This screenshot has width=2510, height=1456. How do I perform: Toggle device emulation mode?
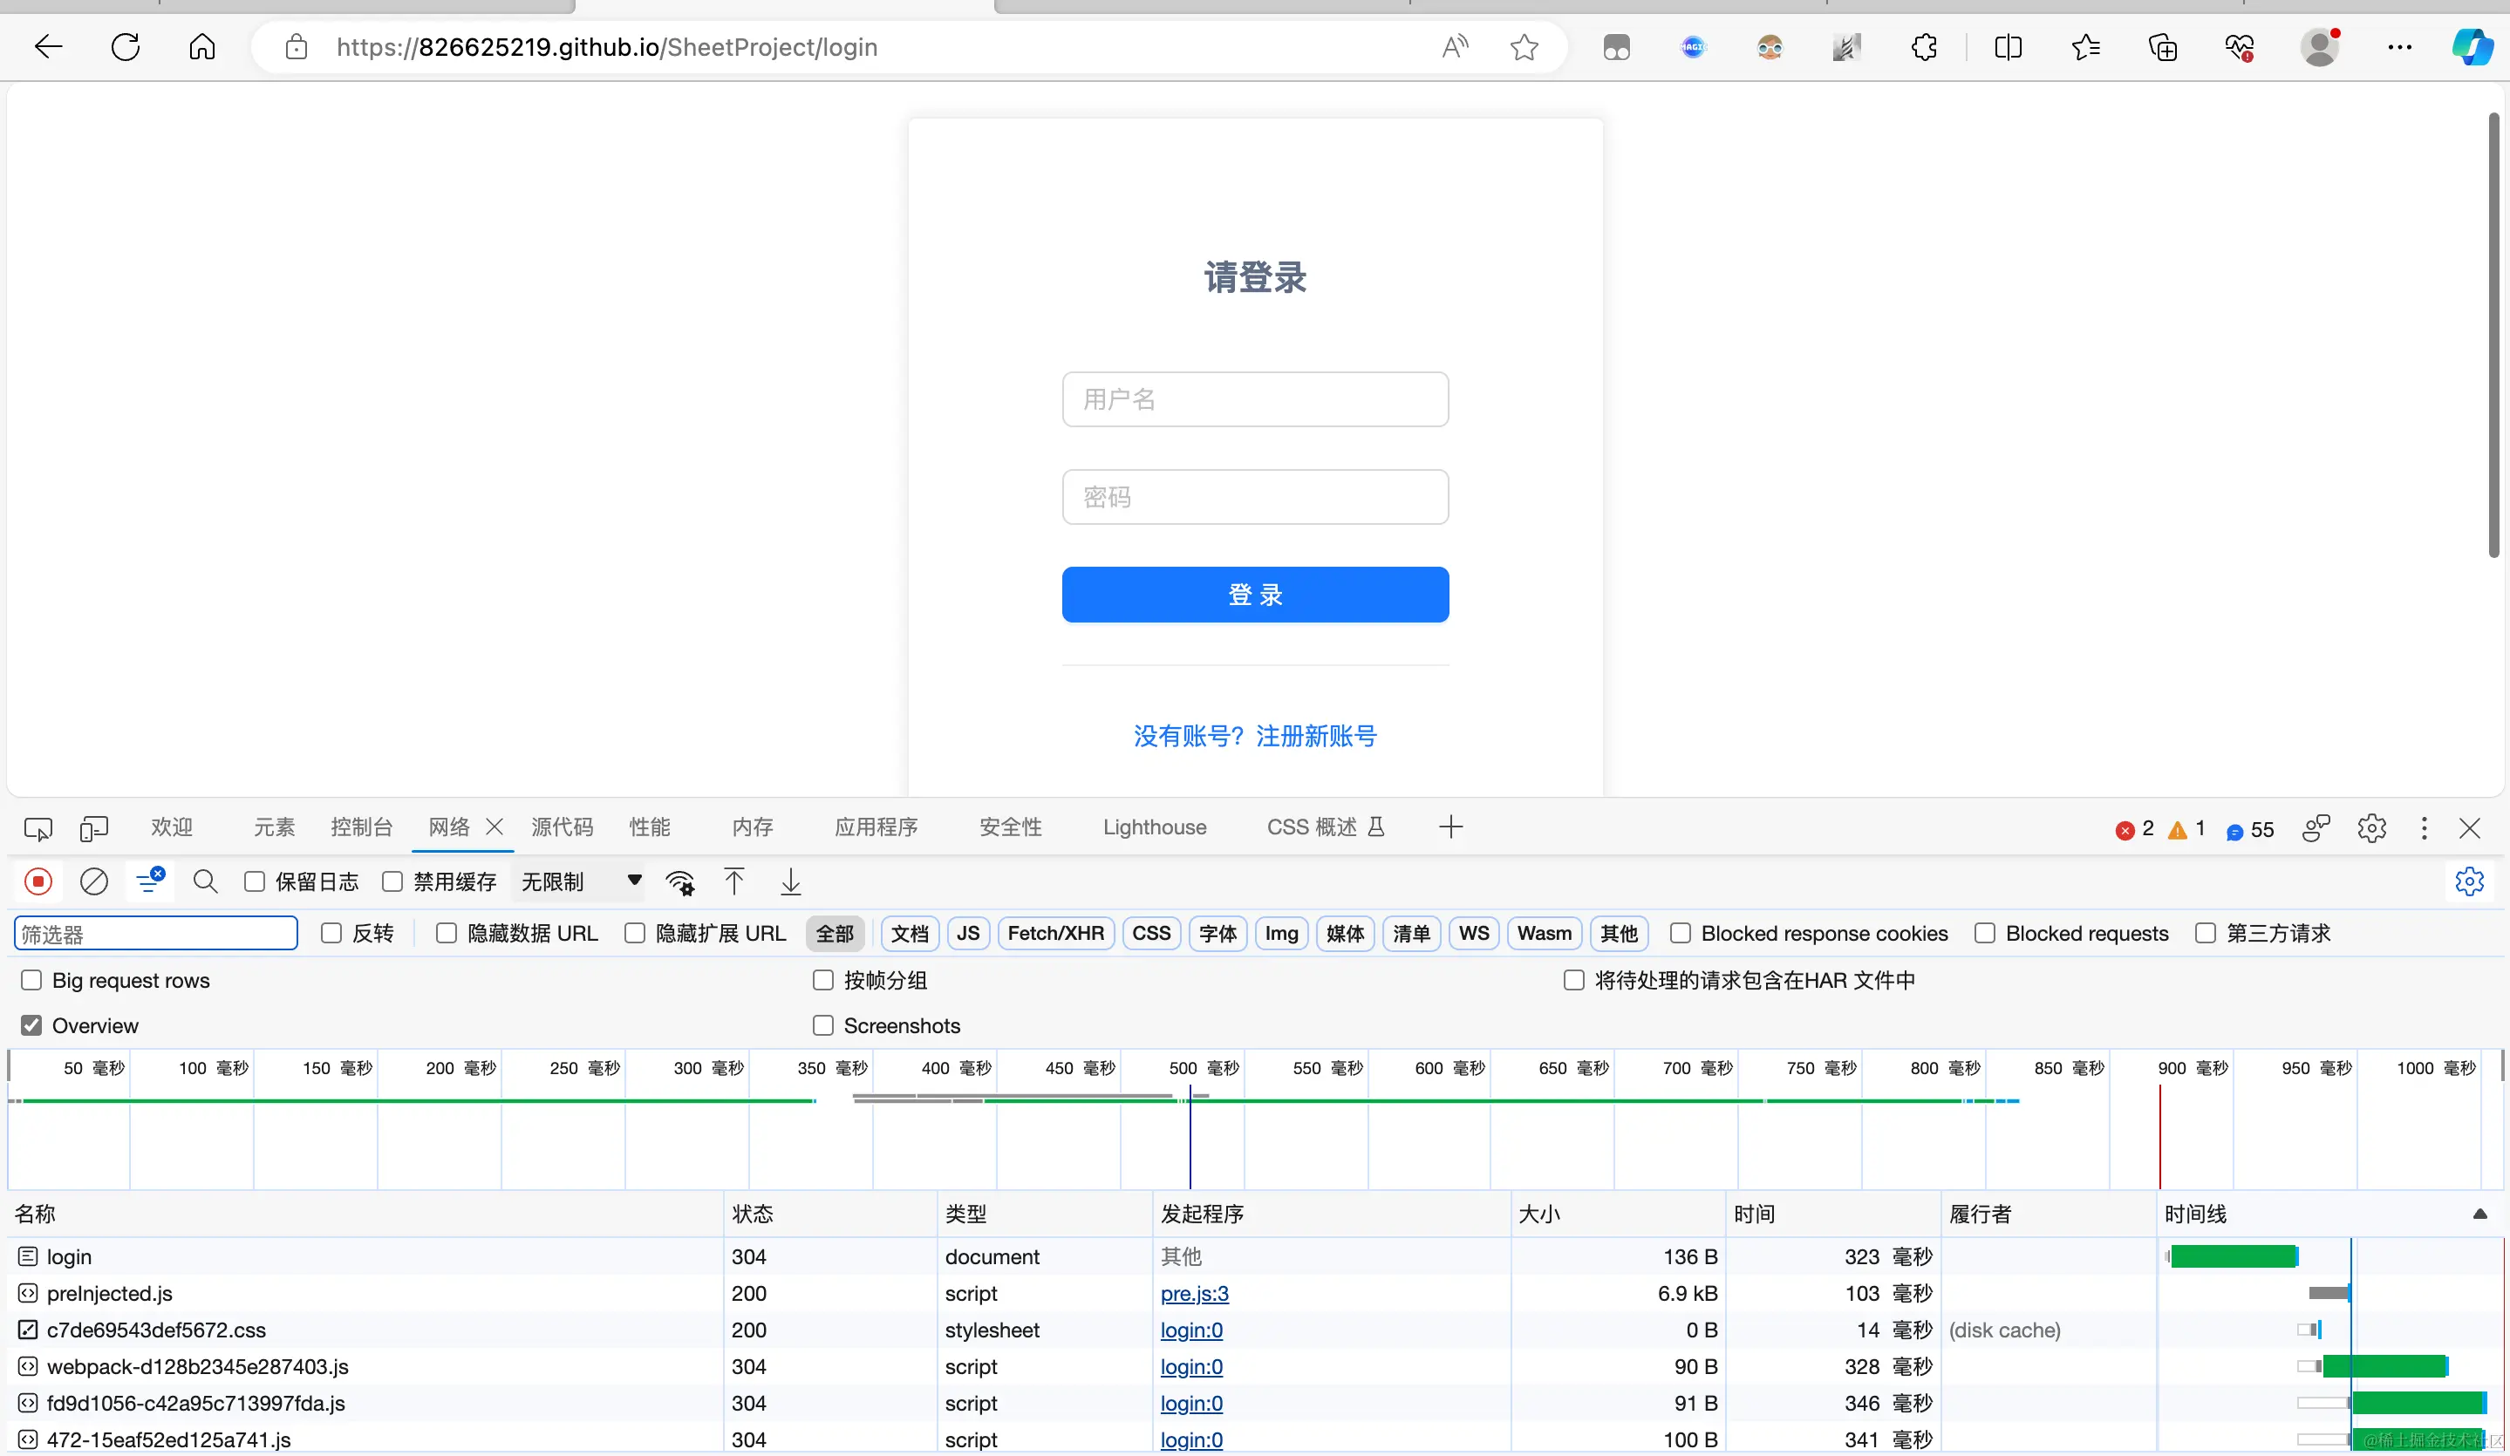(x=93, y=827)
